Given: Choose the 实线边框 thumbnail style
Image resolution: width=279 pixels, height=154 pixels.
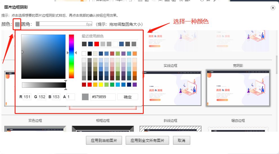Looking at the screenshot, I should click(172, 89).
